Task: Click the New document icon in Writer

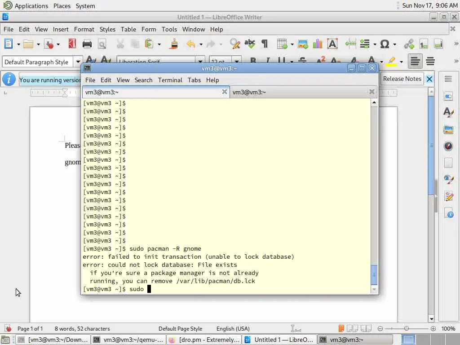Action: [9, 44]
